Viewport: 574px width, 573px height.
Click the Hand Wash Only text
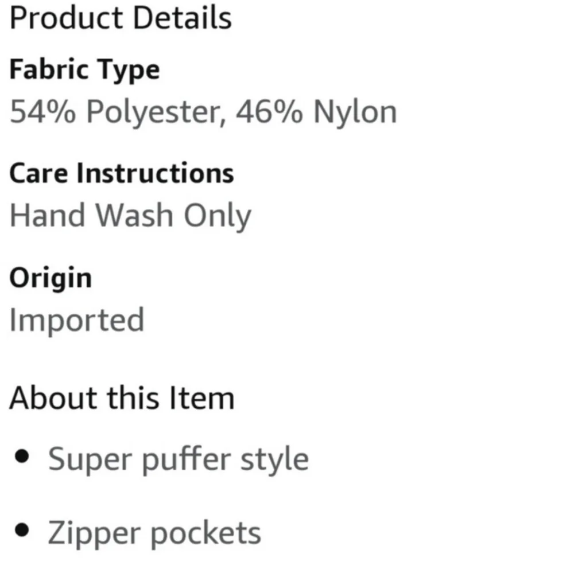point(130,216)
